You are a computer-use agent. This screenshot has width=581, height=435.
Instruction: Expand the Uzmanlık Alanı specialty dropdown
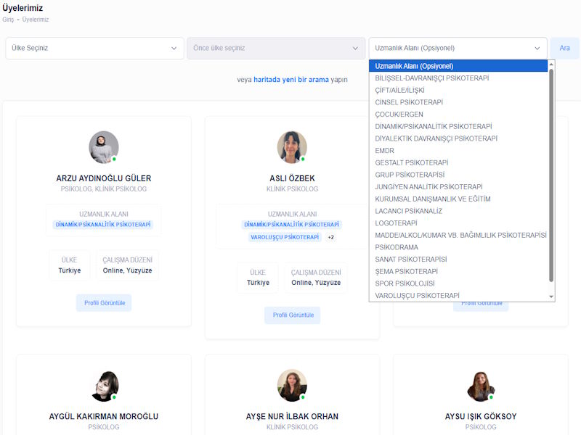(x=458, y=49)
